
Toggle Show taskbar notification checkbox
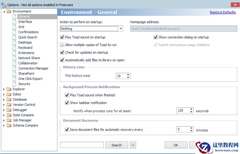67,103
